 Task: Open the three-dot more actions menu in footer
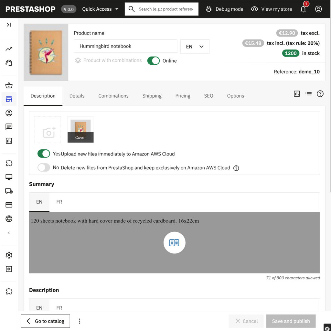click(80, 321)
